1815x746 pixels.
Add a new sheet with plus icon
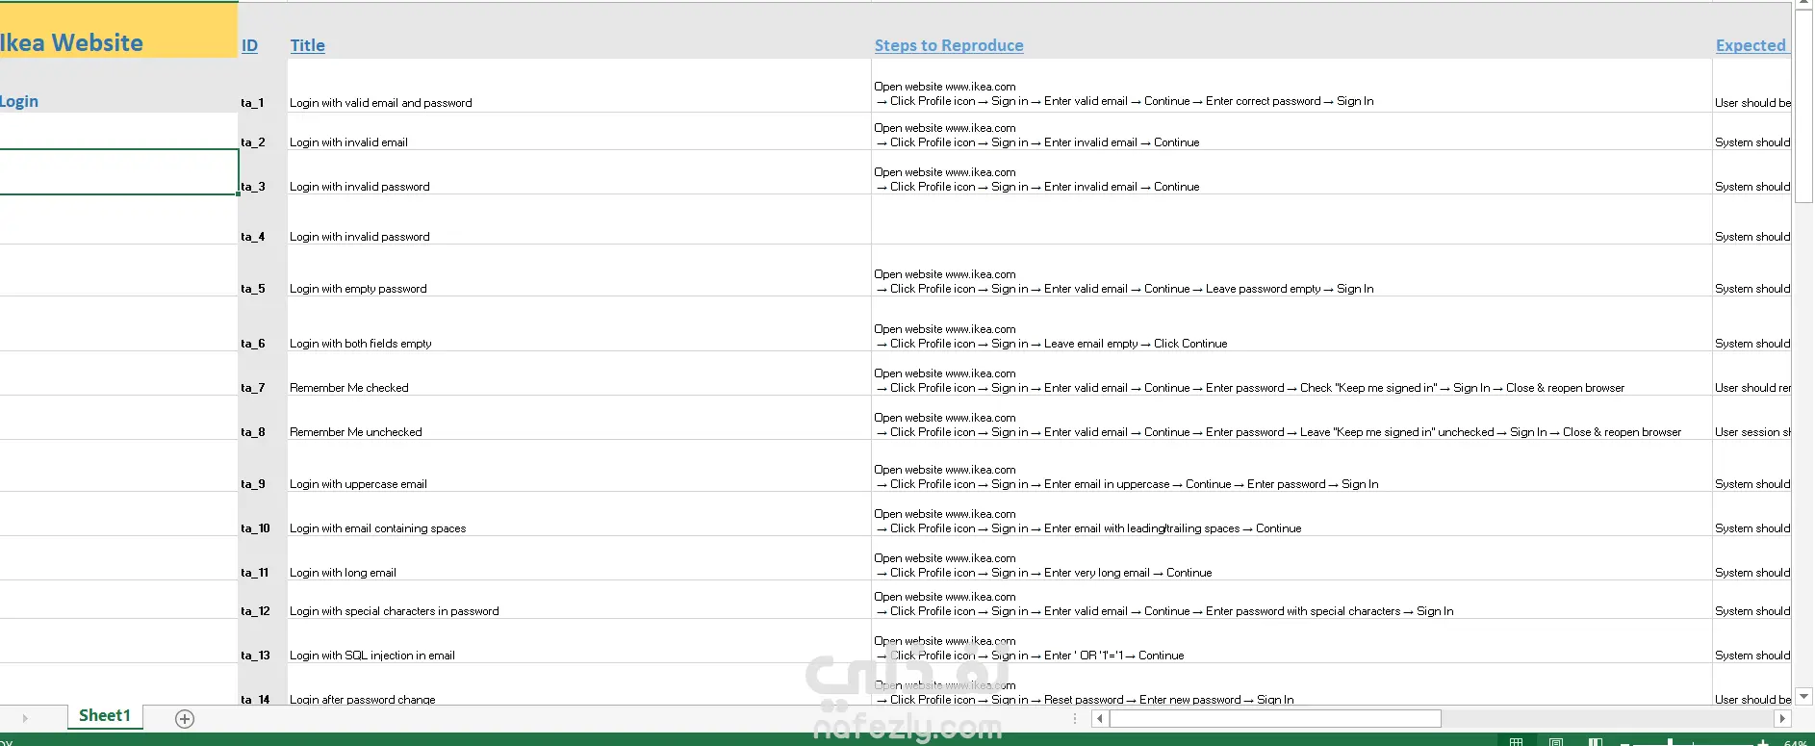coord(185,719)
